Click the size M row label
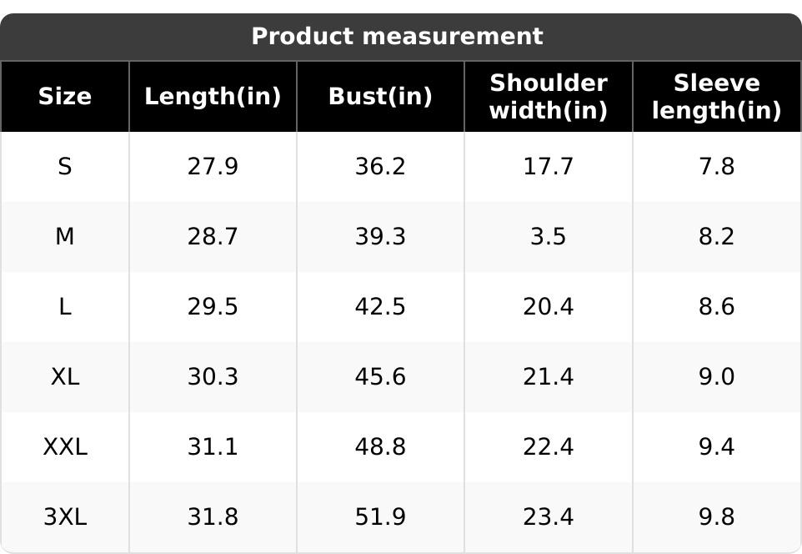 click(65, 237)
